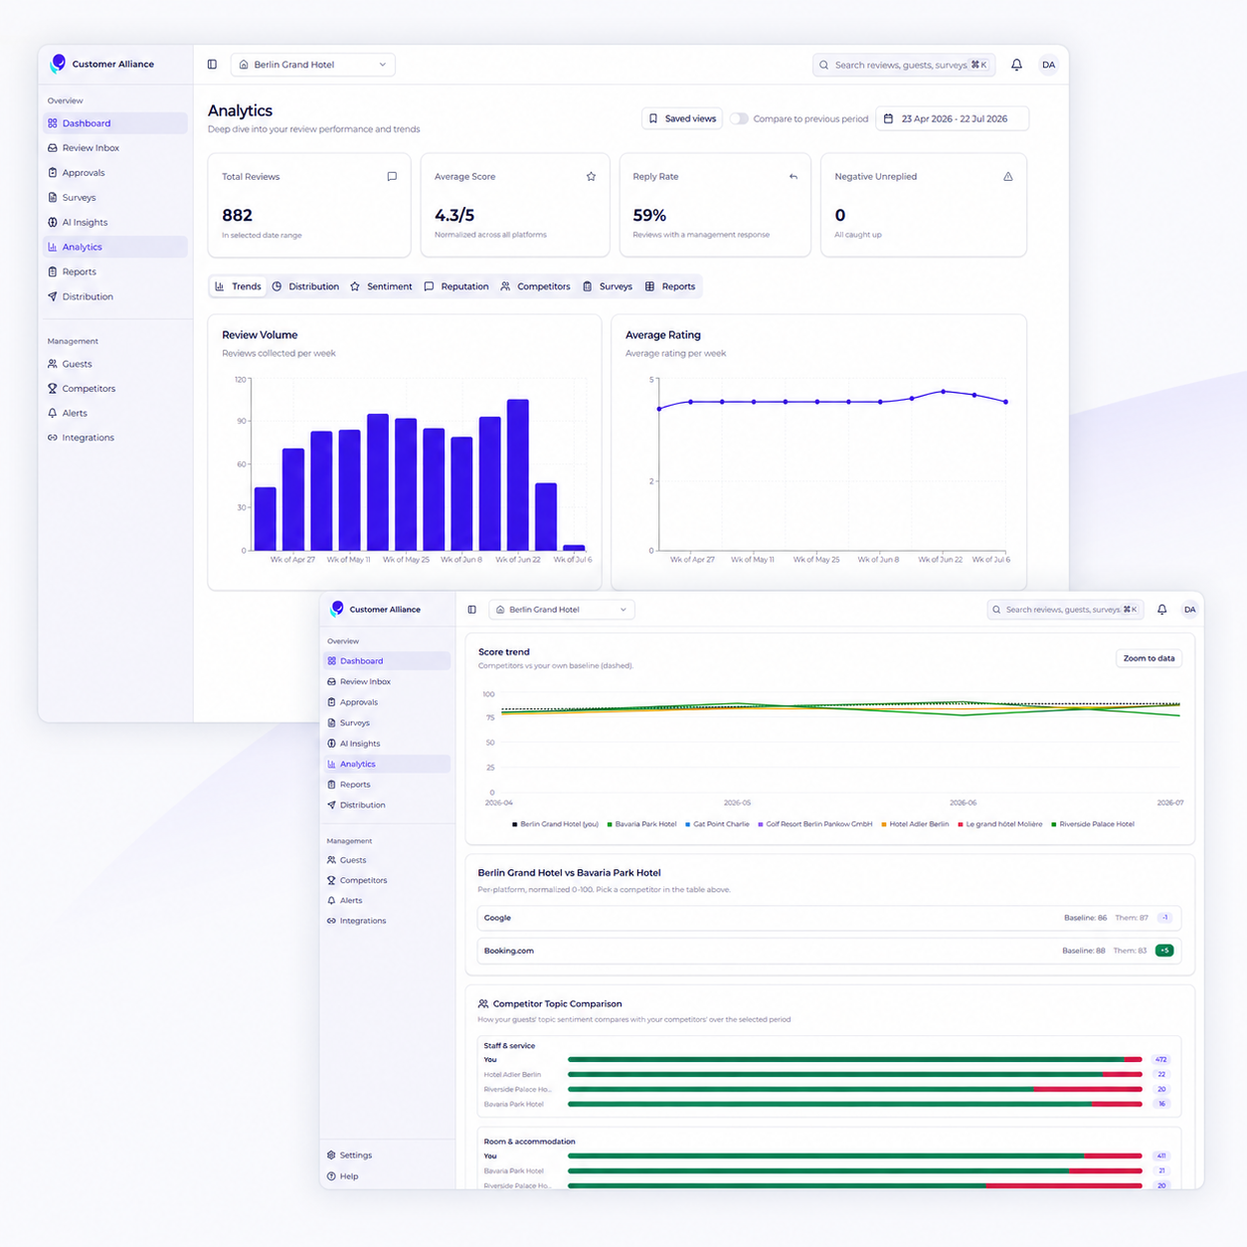Click the Hotel Adler Berlin legend swatch
This screenshot has height=1247, width=1247.
[x=884, y=824]
